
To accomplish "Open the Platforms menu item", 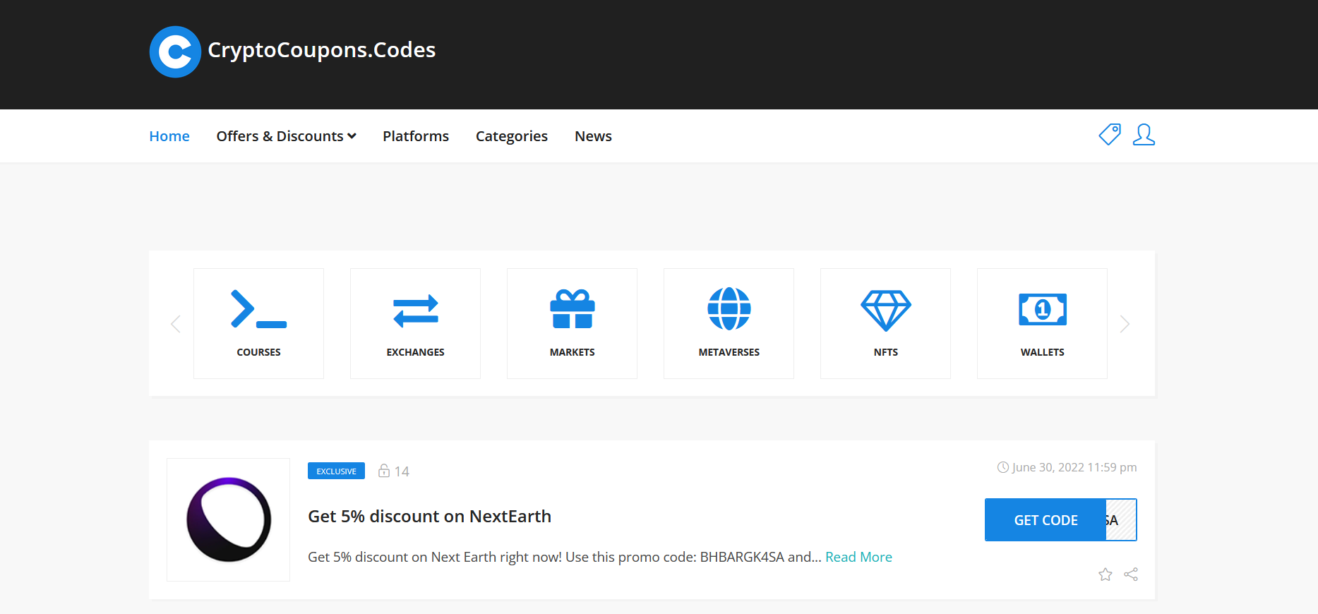I will (416, 136).
